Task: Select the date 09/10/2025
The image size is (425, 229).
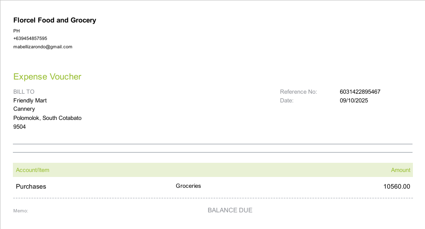Action: pos(354,100)
